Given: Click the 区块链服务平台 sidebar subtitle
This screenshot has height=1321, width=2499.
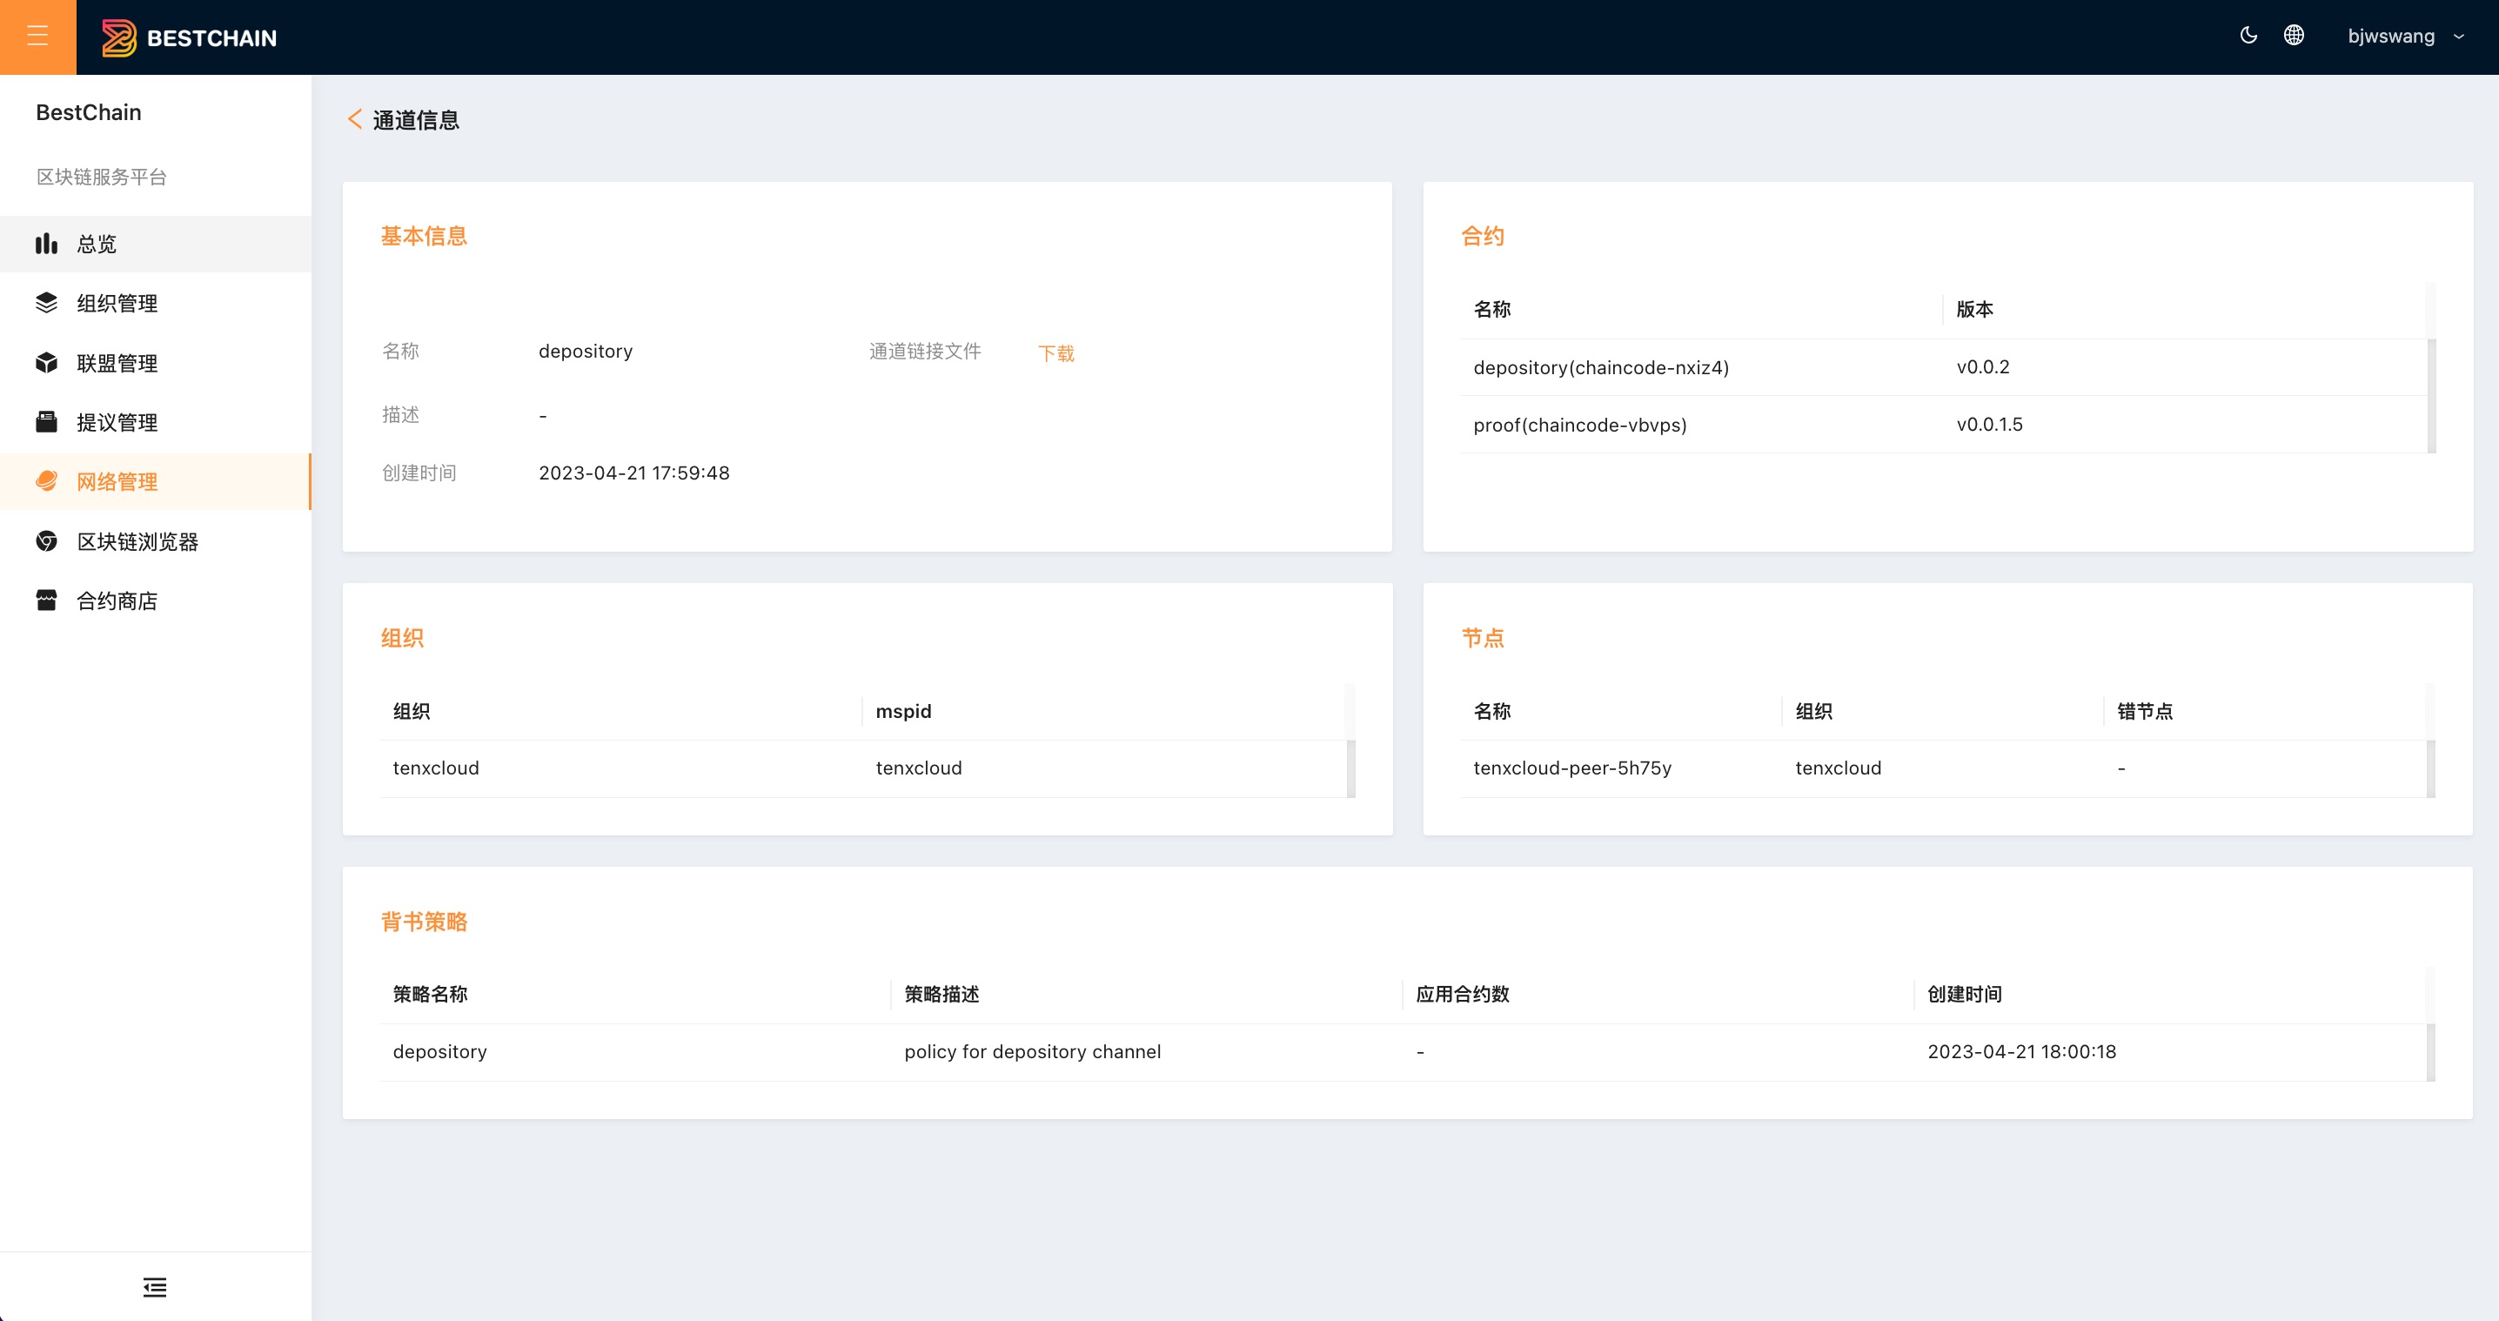Looking at the screenshot, I should [102, 177].
